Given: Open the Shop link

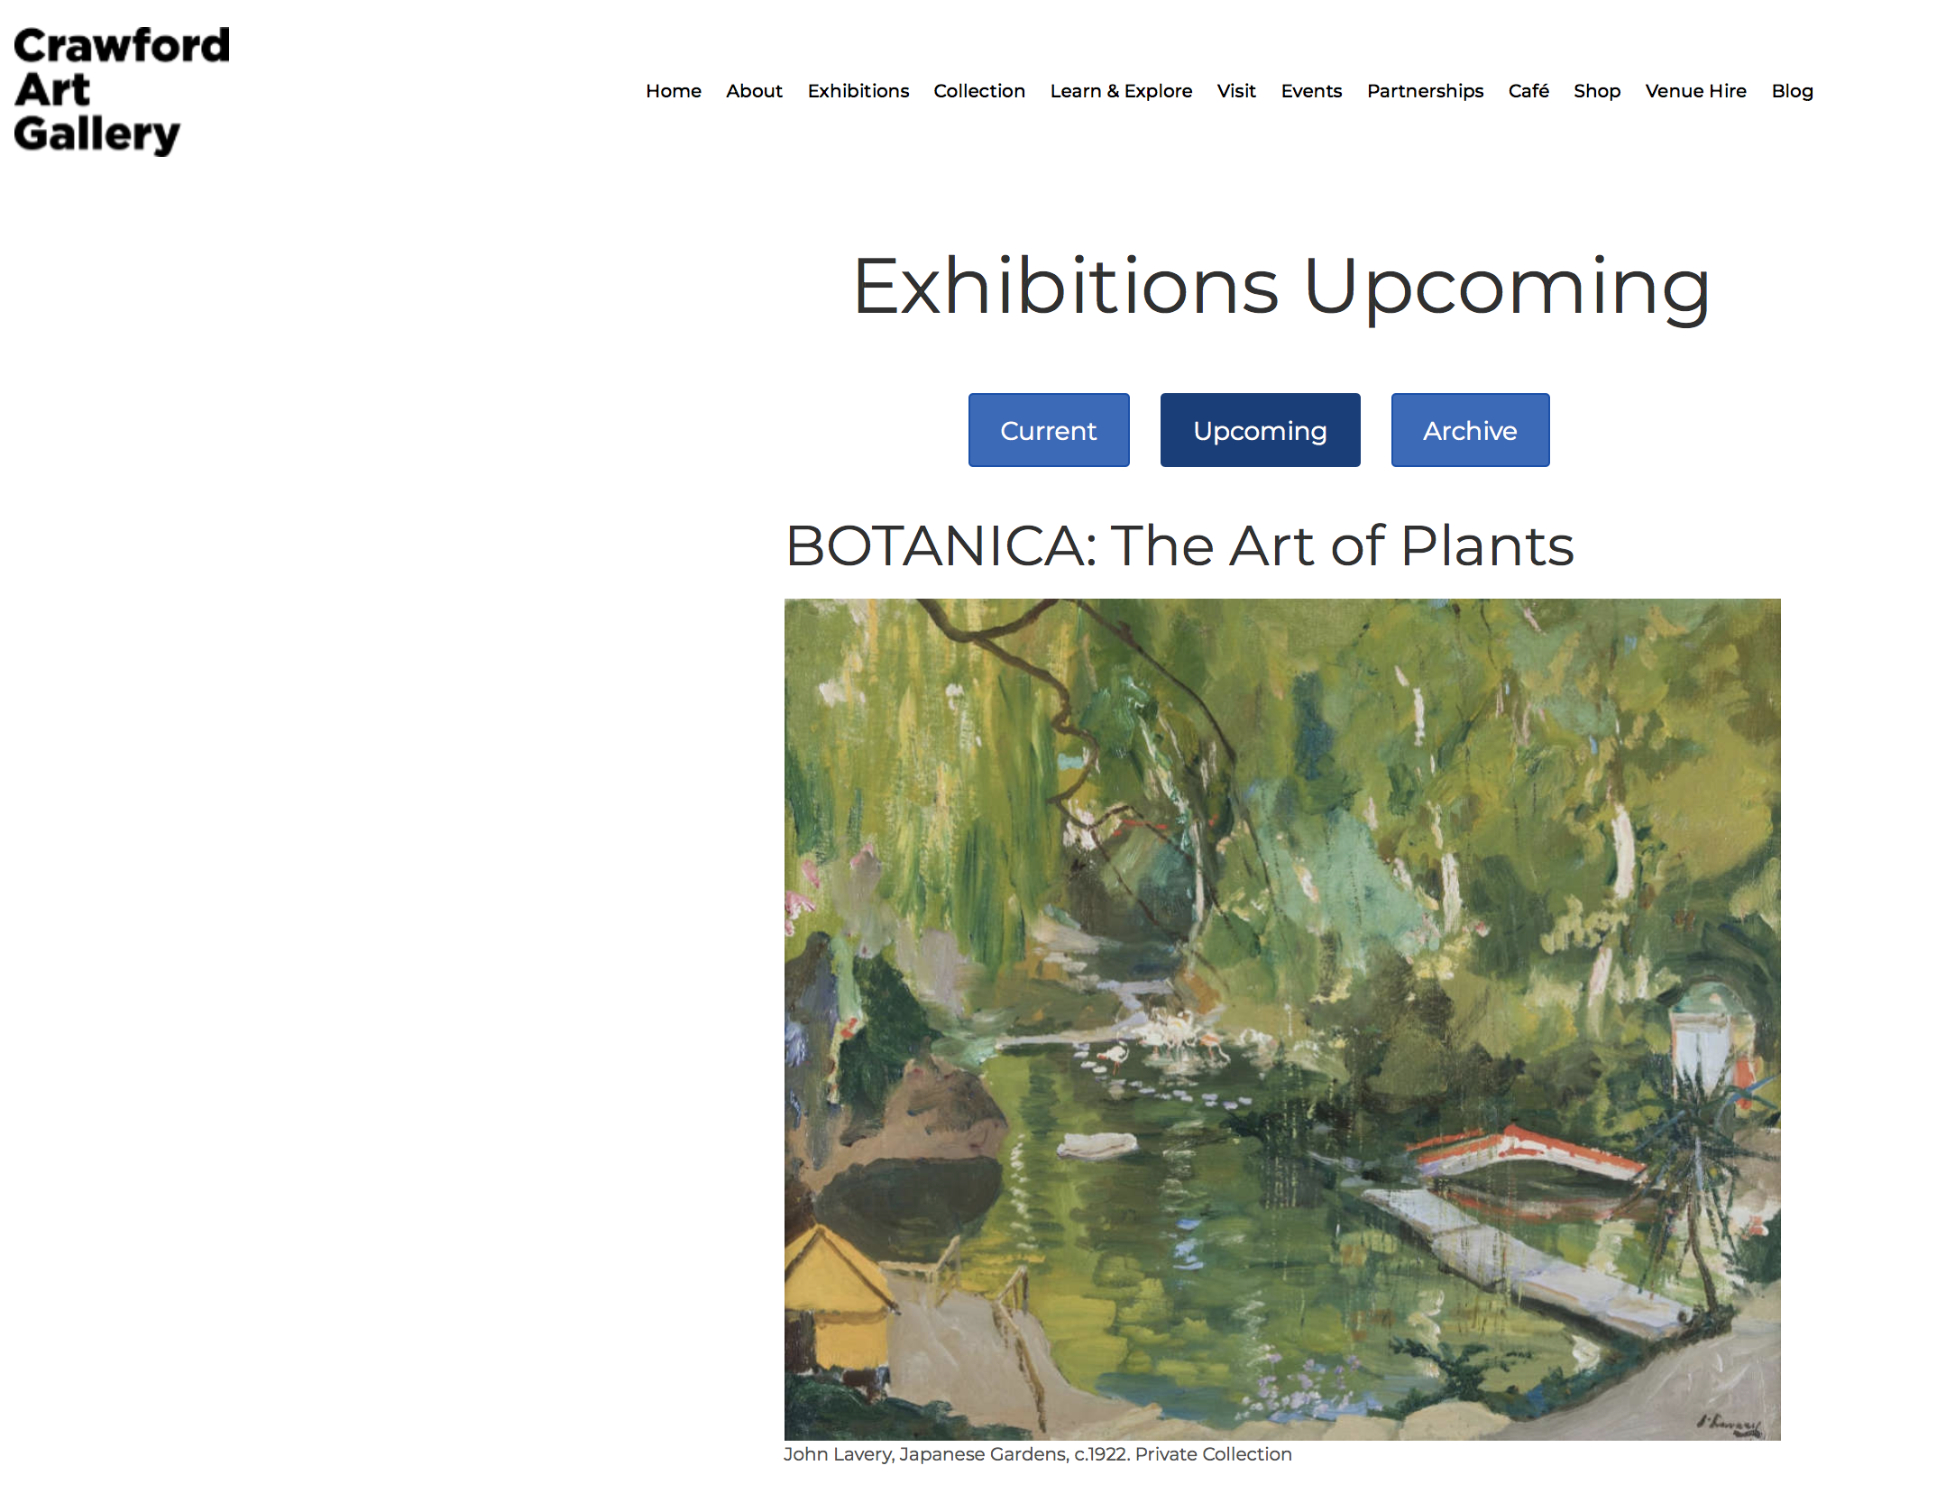Looking at the screenshot, I should (1597, 91).
